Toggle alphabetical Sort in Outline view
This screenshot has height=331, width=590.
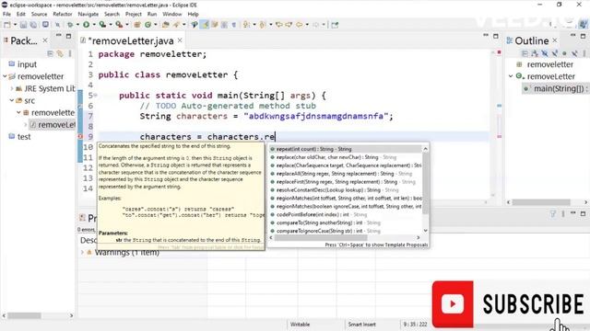535,53
